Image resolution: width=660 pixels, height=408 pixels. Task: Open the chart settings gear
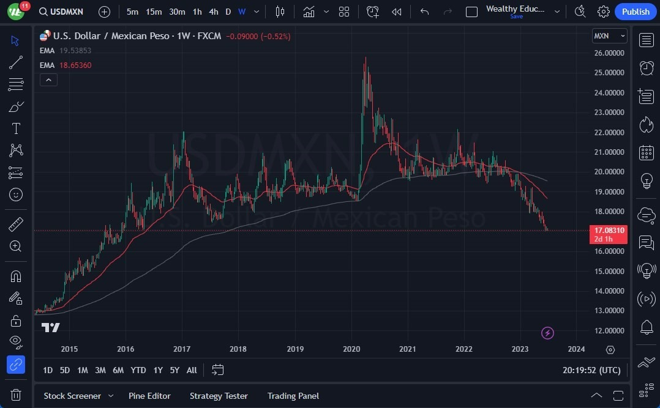click(603, 11)
